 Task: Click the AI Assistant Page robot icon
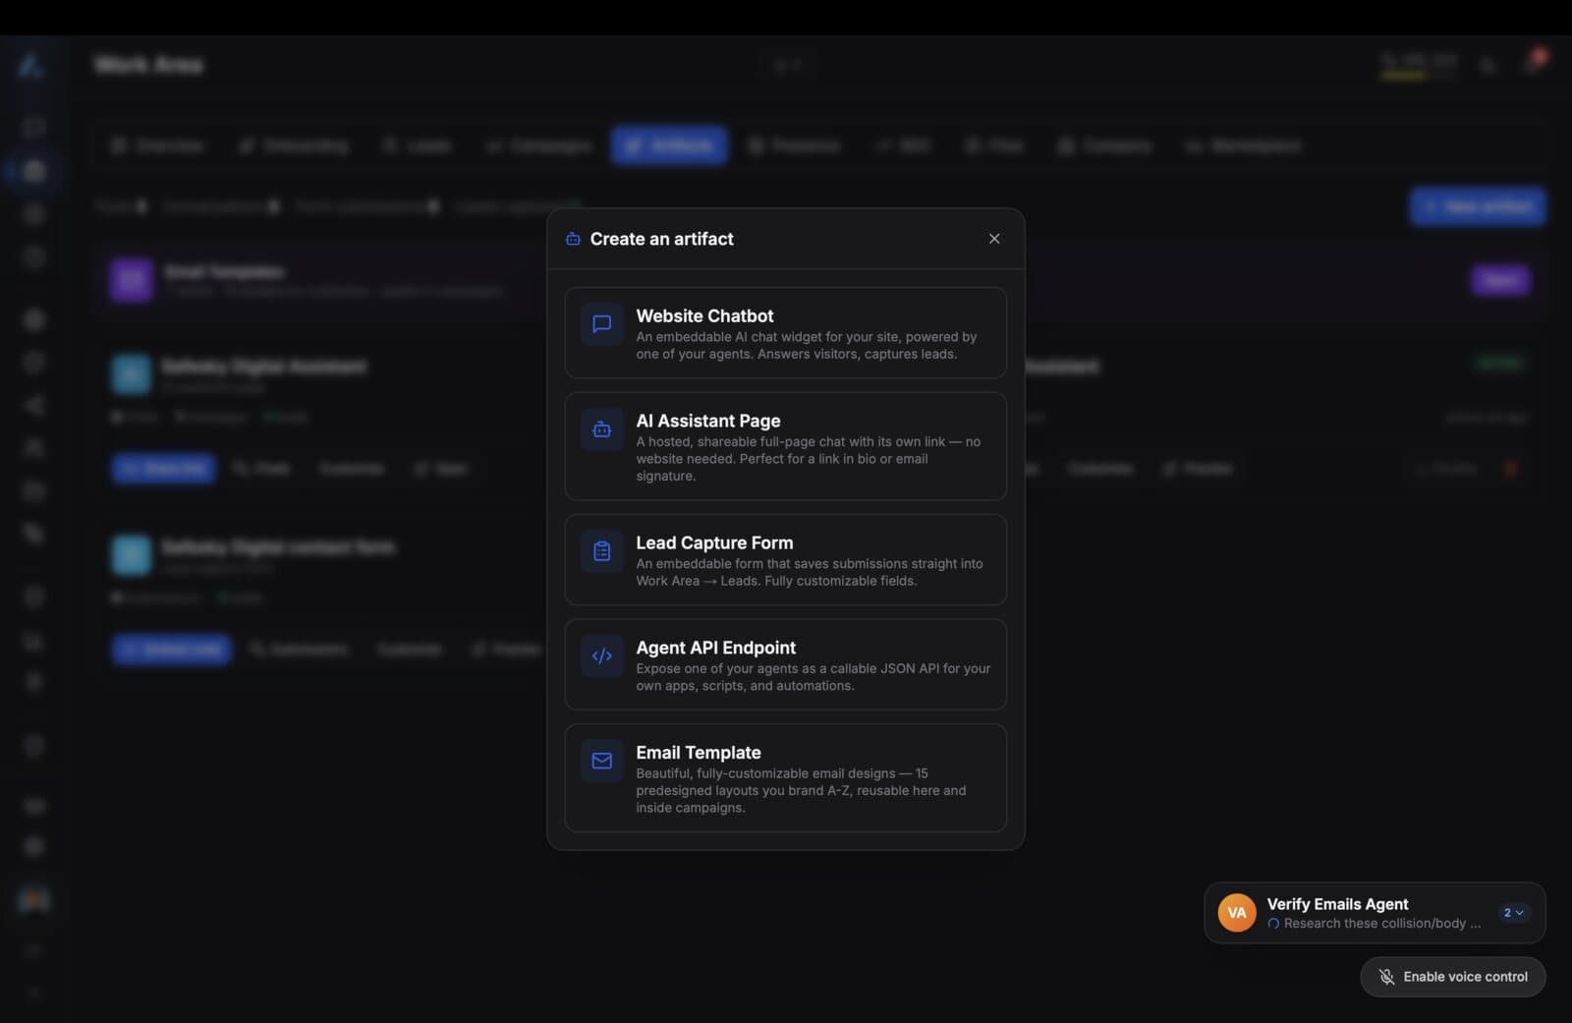602,429
